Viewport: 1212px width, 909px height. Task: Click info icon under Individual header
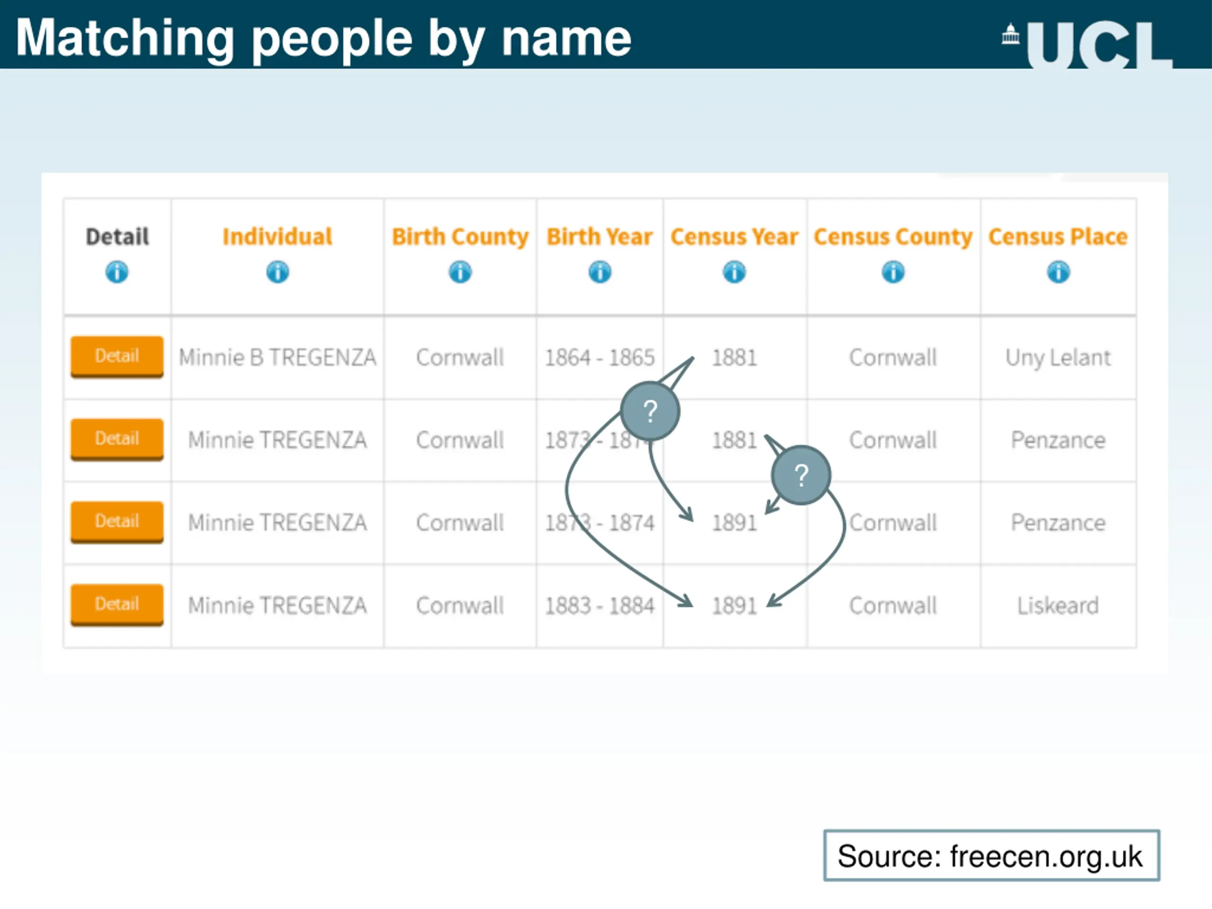click(x=277, y=272)
